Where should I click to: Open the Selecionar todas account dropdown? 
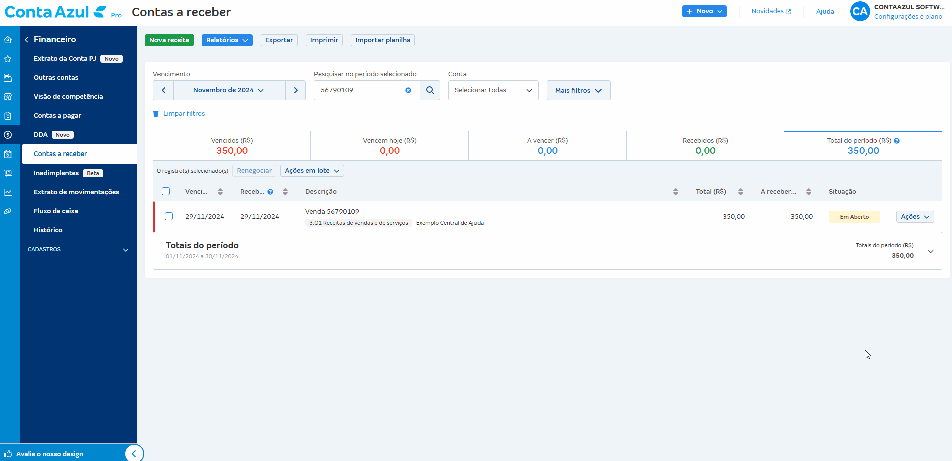[493, 90]
